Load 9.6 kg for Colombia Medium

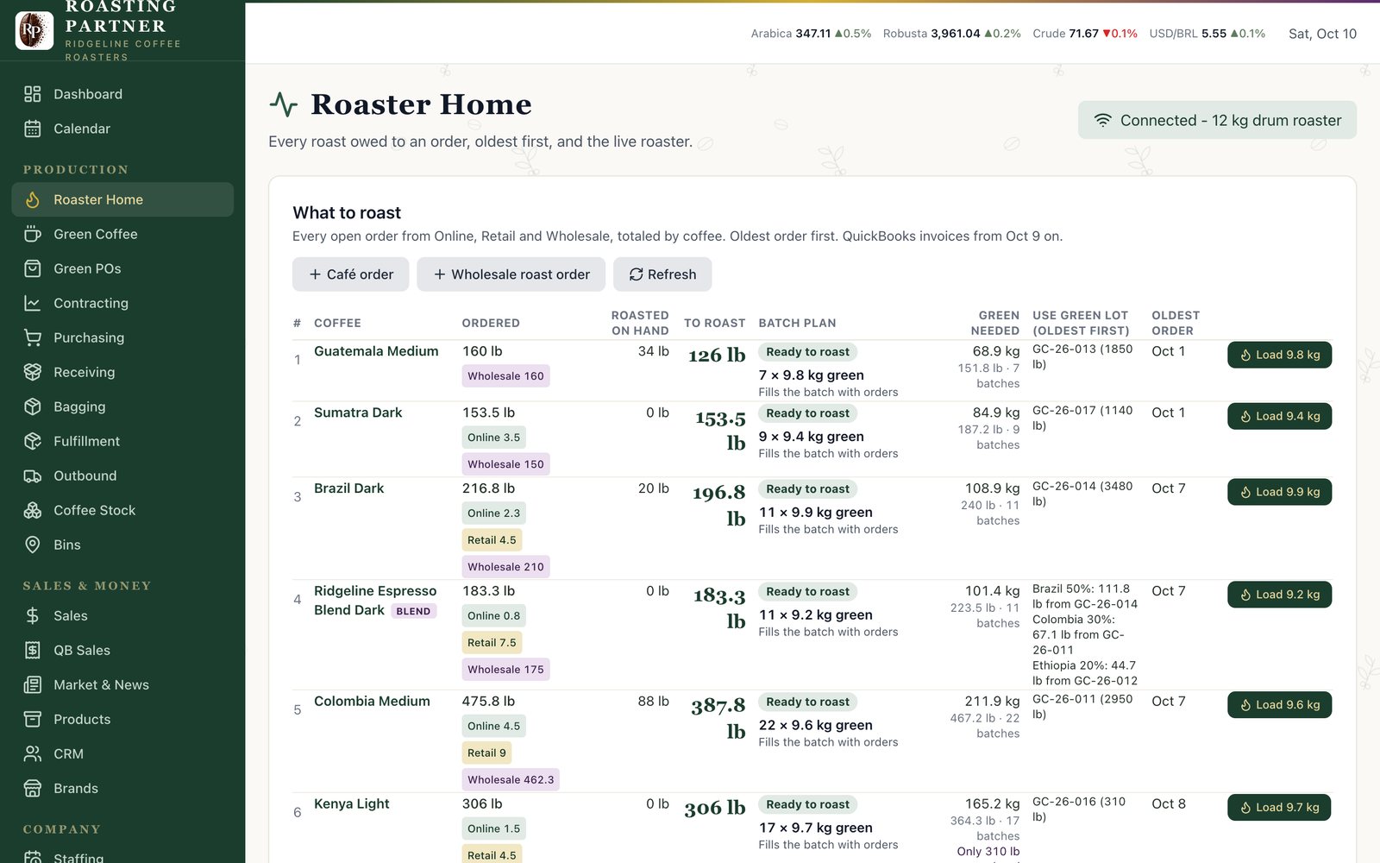(1279, 705)
